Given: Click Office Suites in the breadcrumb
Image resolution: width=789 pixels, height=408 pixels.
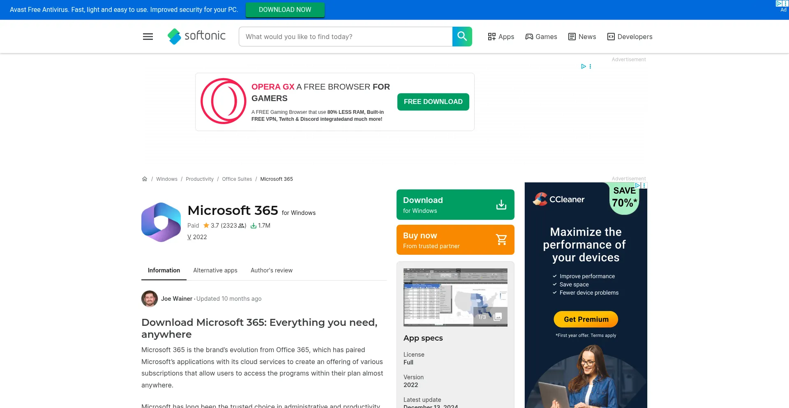Looking at the screenshot, I should [x=237, y=179].
